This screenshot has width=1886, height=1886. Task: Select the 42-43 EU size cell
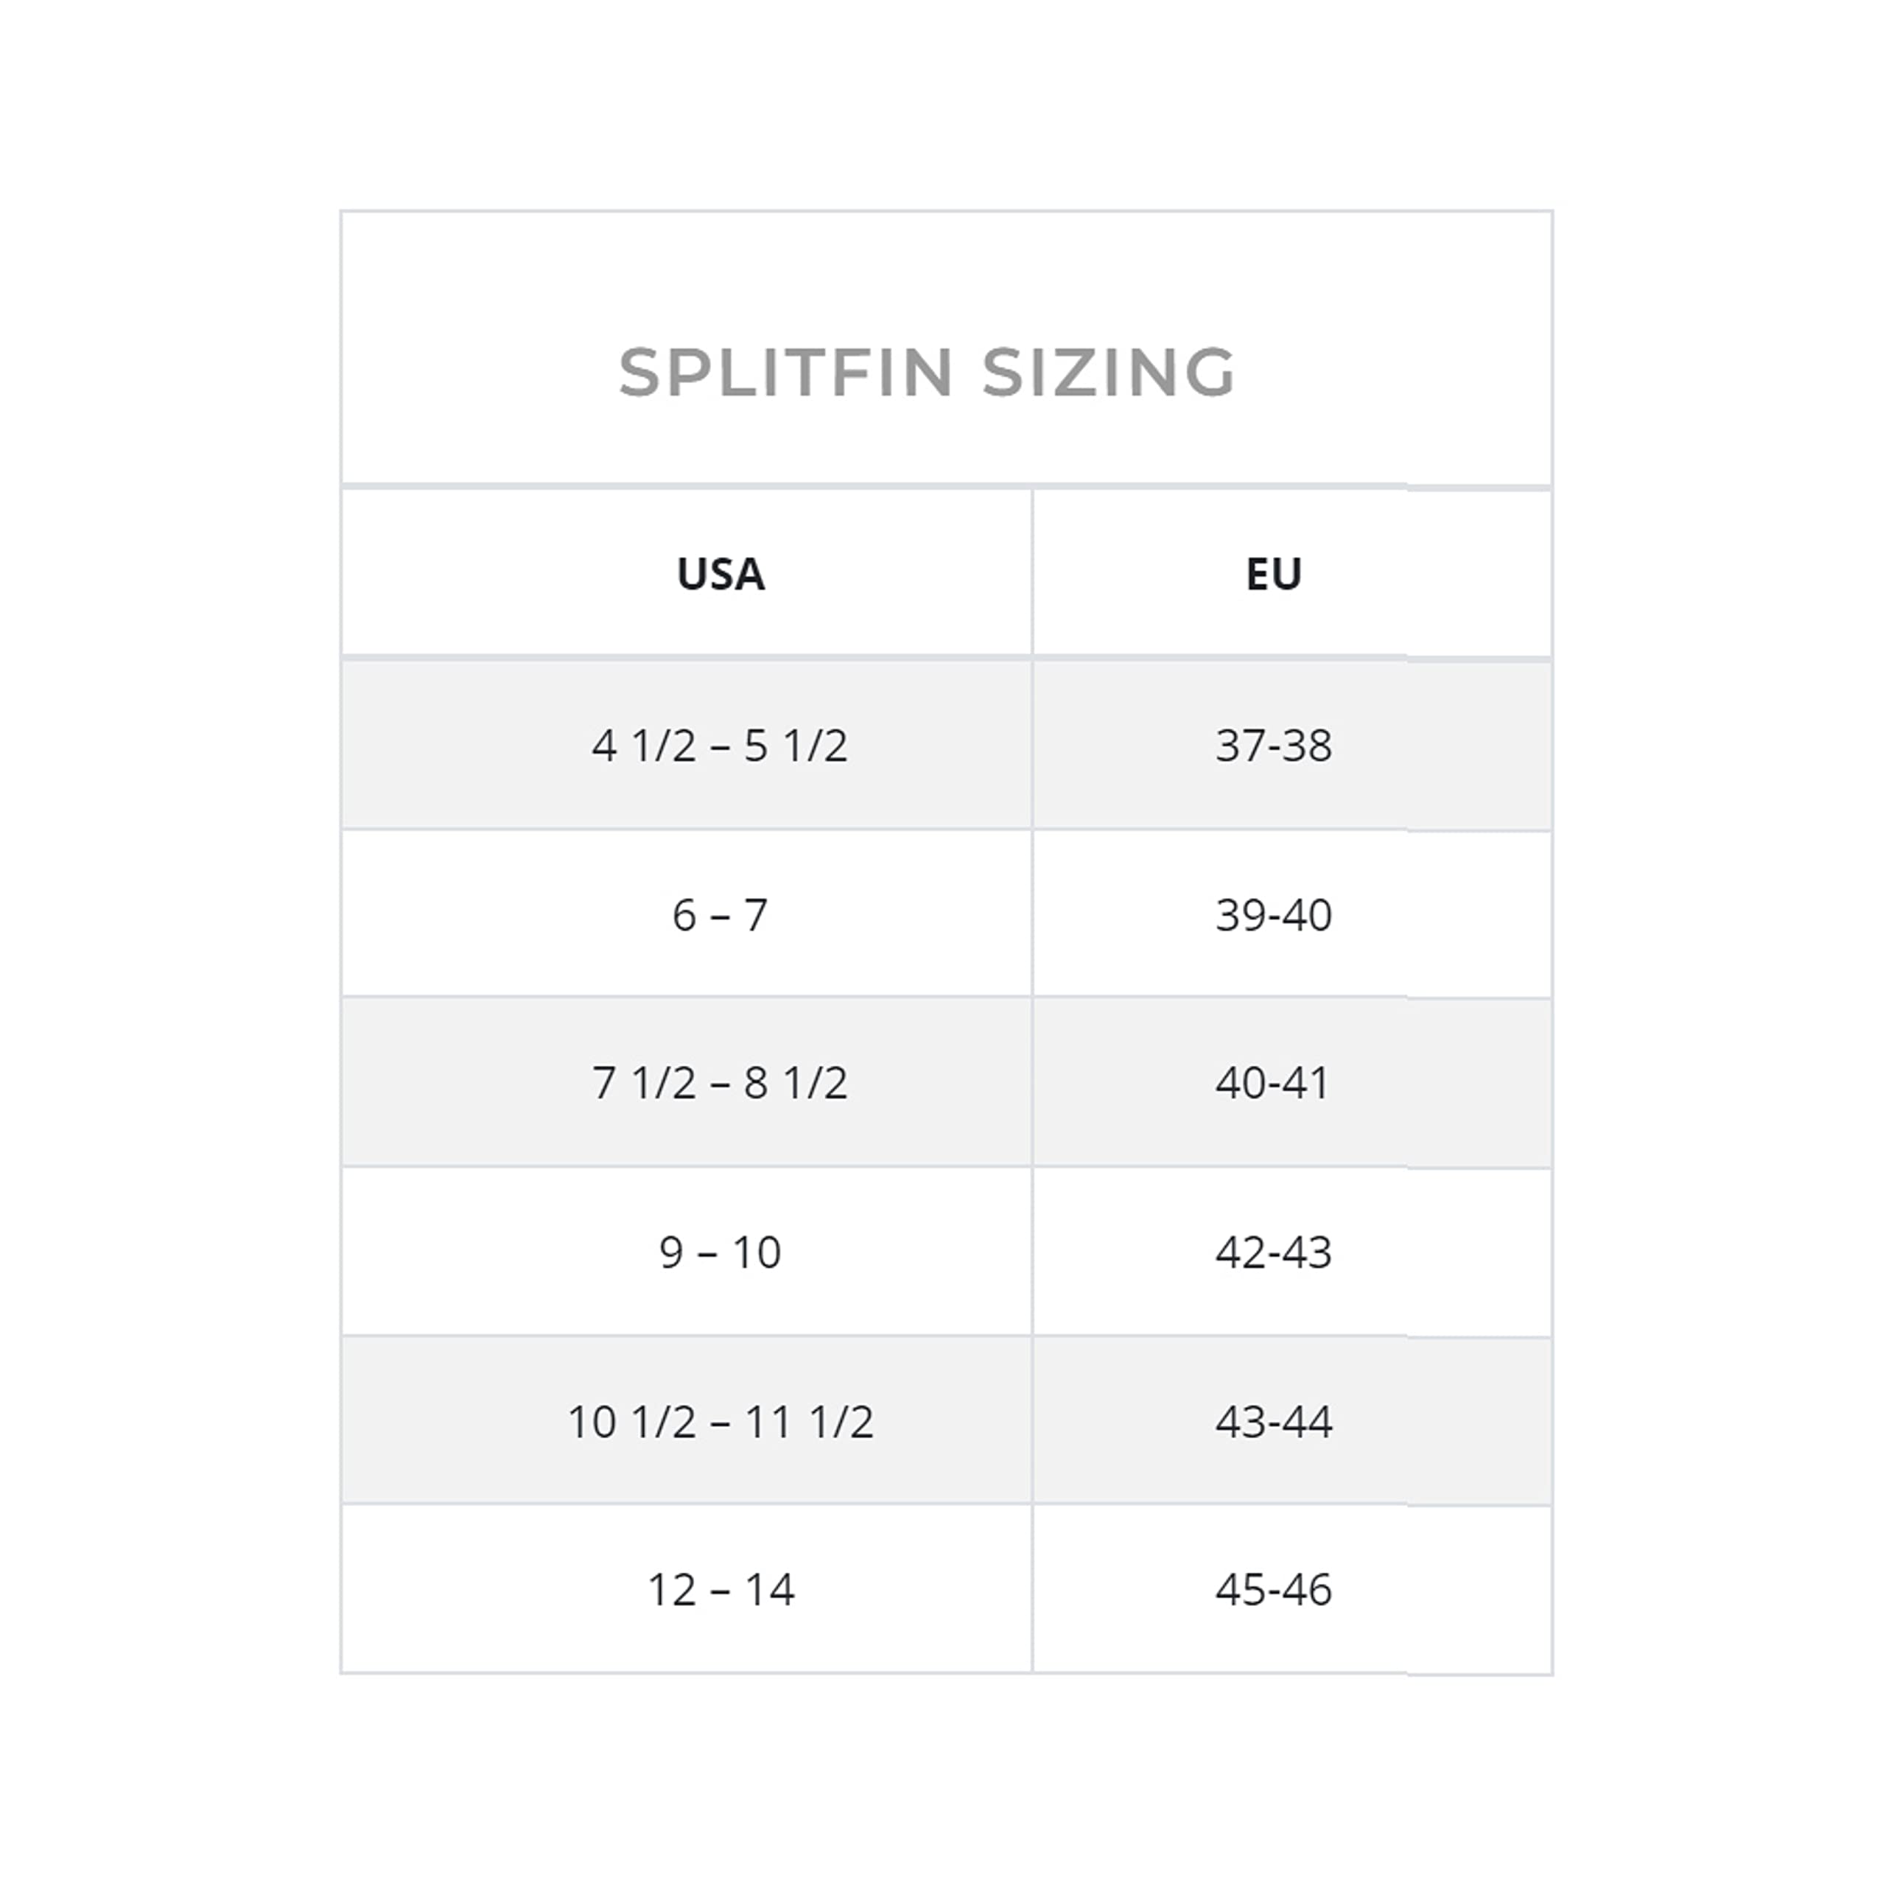click(1292, 1252)
